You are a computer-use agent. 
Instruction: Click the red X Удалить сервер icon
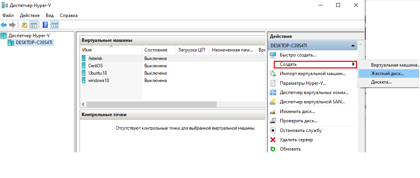(x=272, y=140)
